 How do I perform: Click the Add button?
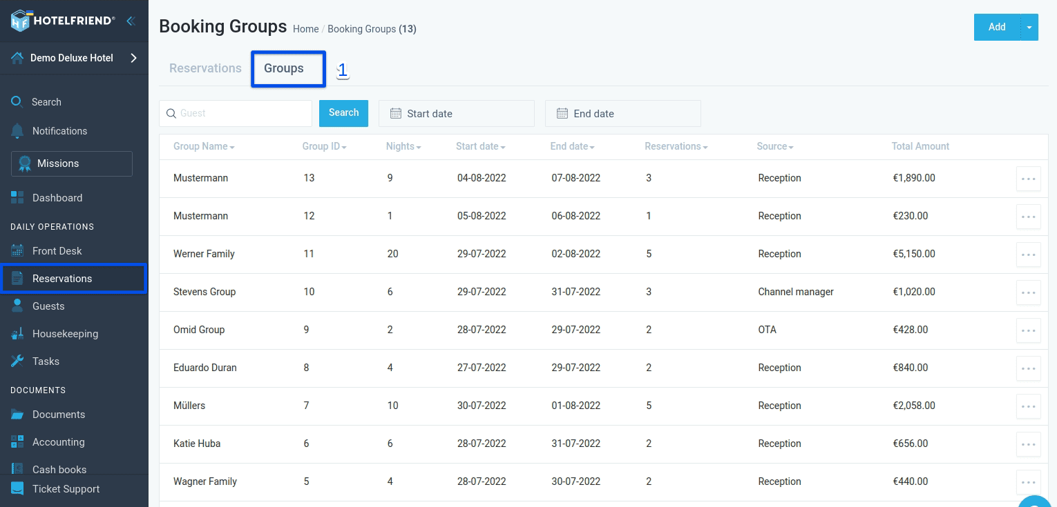[997, 27]
